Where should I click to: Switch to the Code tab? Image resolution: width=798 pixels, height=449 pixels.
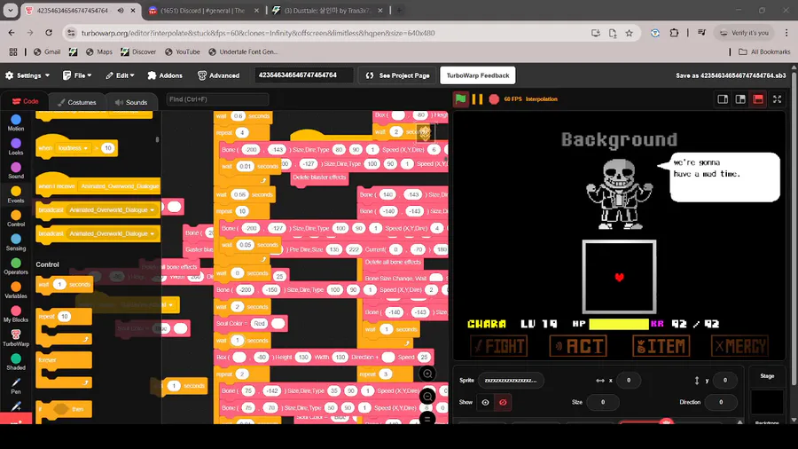click(x=26, y=101)
